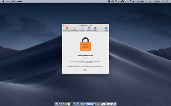Open the Trash in the dock

point(115,104)
